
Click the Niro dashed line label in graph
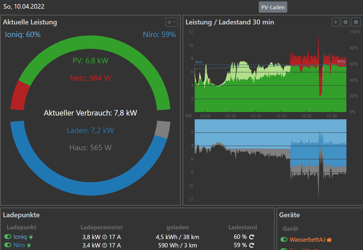pyautogui.click(x=199, y=62)
